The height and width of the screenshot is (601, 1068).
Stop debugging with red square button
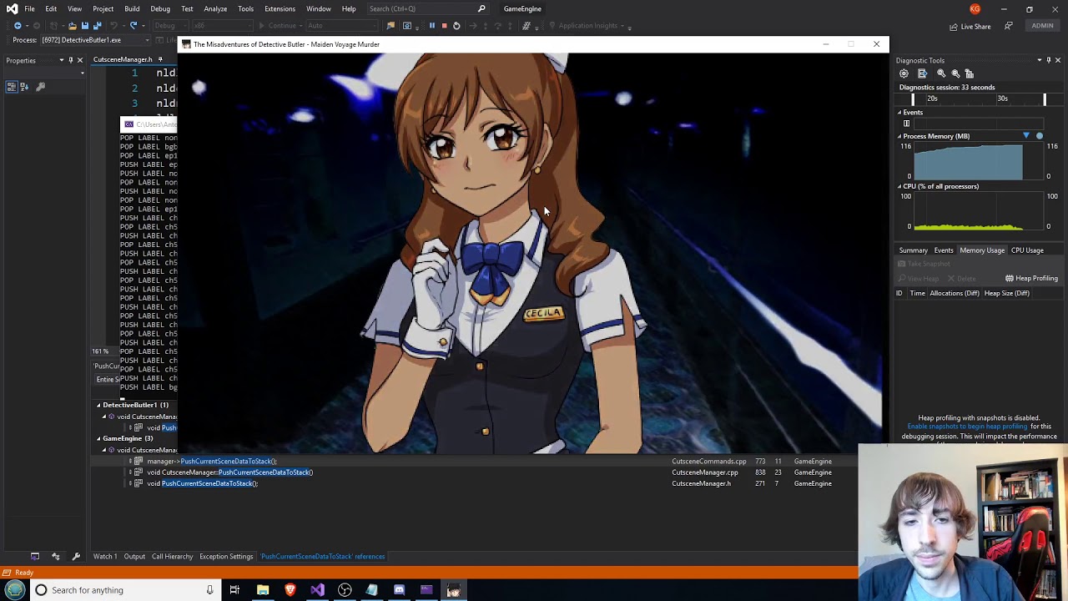[444, 26]
